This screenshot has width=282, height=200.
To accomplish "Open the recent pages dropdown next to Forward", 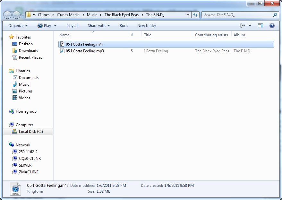I will tap(23, 15).
